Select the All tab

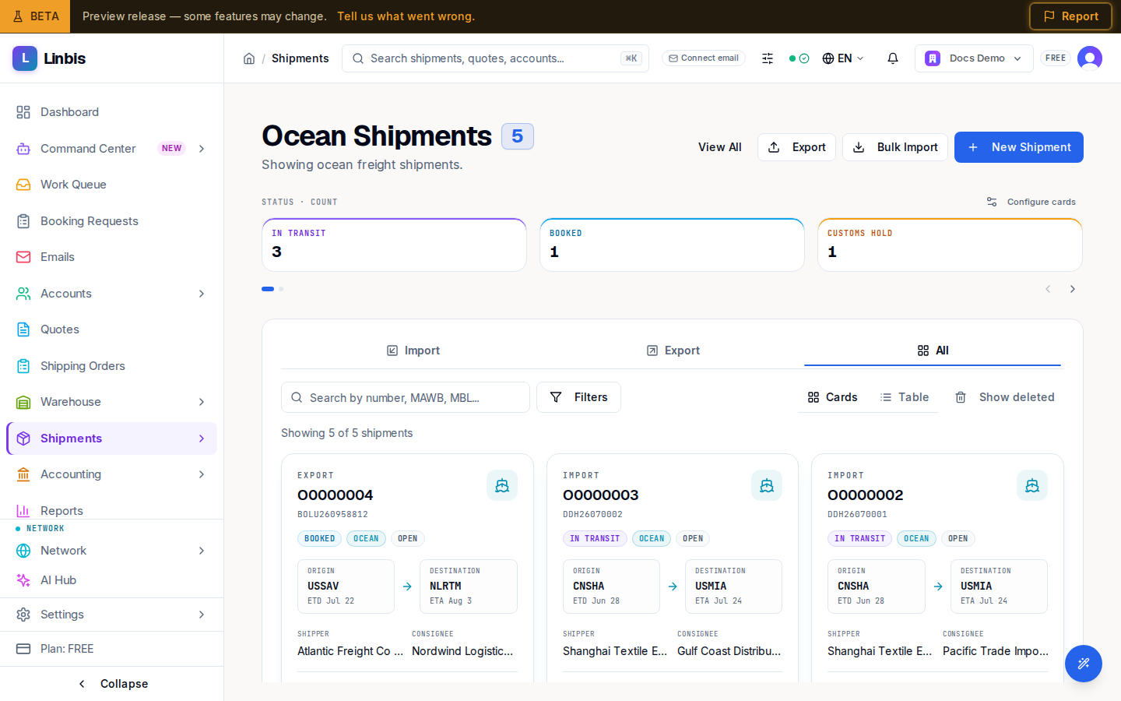coord(933,350)
